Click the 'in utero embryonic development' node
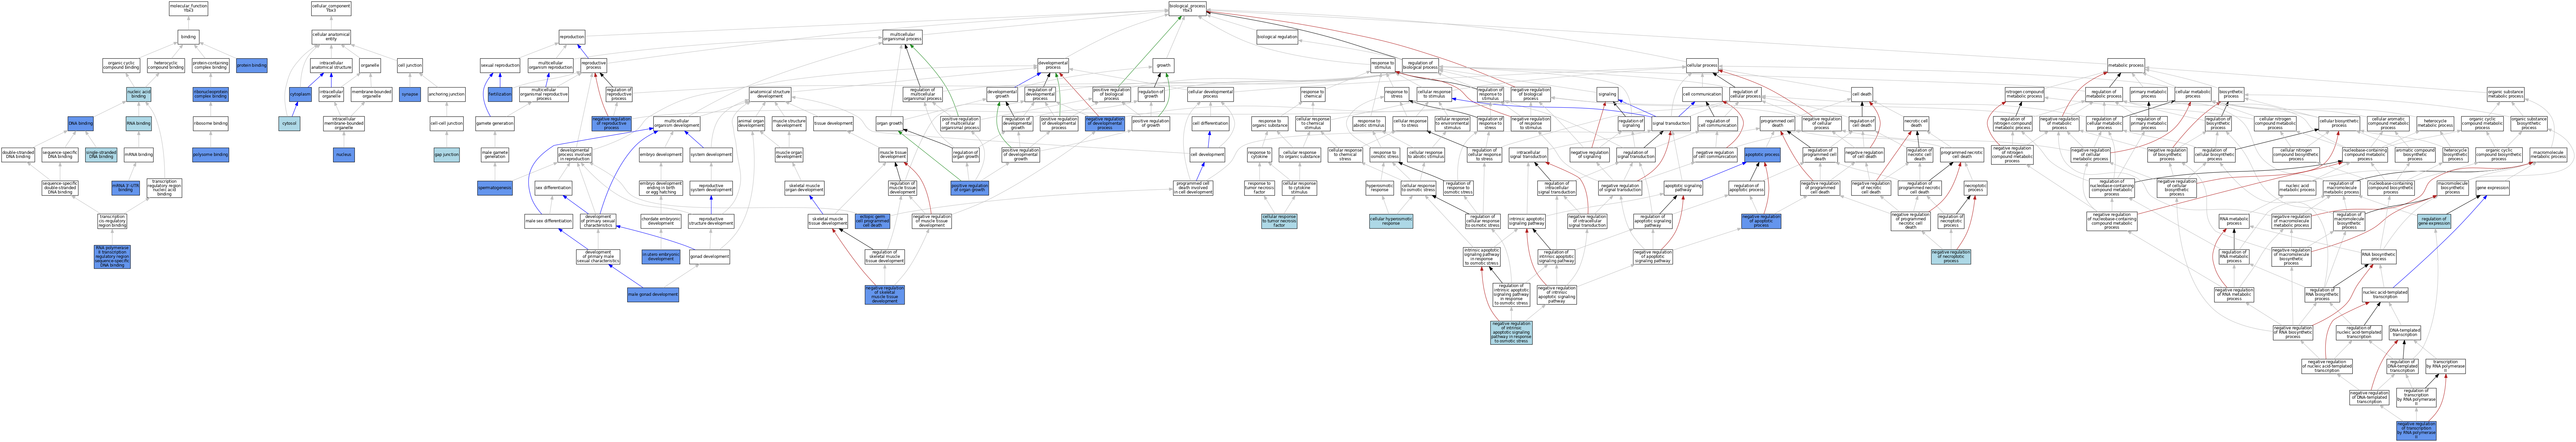This screenshot has height=442, width=2576. [661, 257]
